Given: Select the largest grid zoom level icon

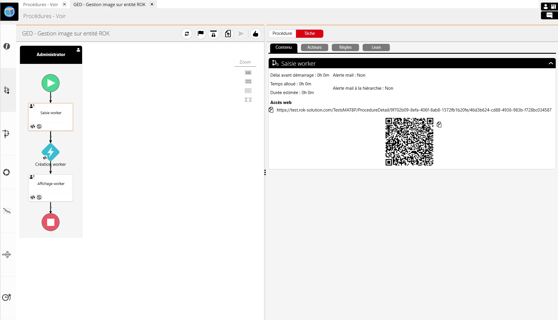Looking at the screenshot, I should (x=248, y=73).
